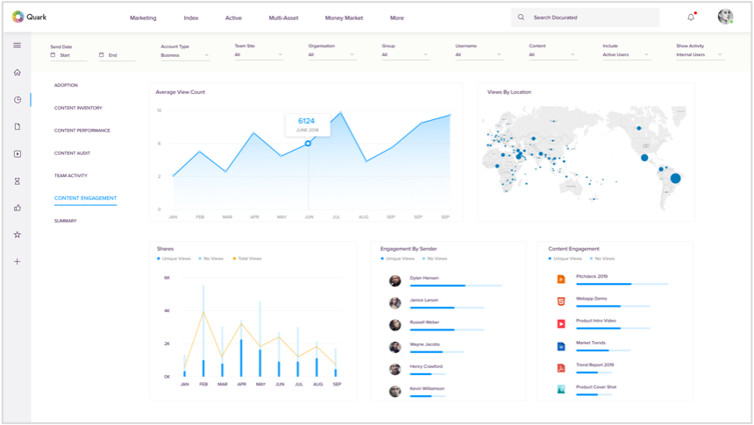This screenshot has width=754, height=425.
Task: Go to Adoption report
Action: point(66,85)
